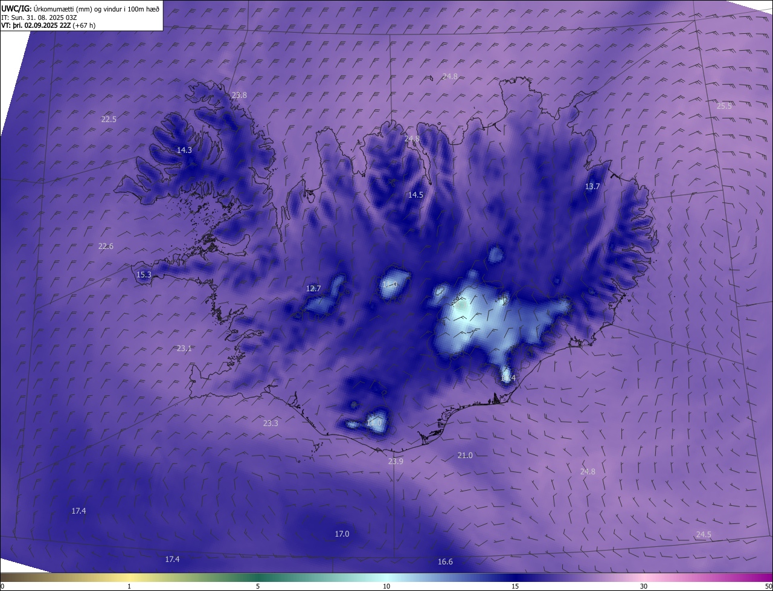773x591 pixels.
Task: Click the 24.5 value label
Action: pyautogui.click(x=704, y=535)
